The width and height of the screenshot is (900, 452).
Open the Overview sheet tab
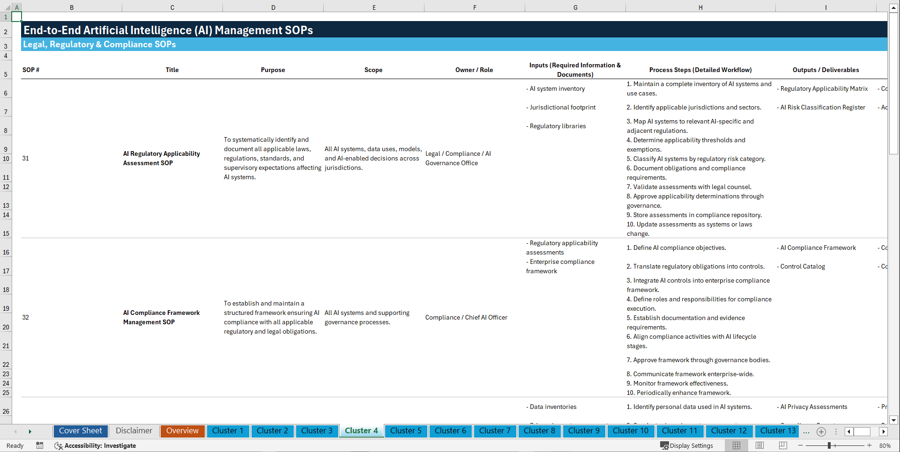[x=182, y=430]
